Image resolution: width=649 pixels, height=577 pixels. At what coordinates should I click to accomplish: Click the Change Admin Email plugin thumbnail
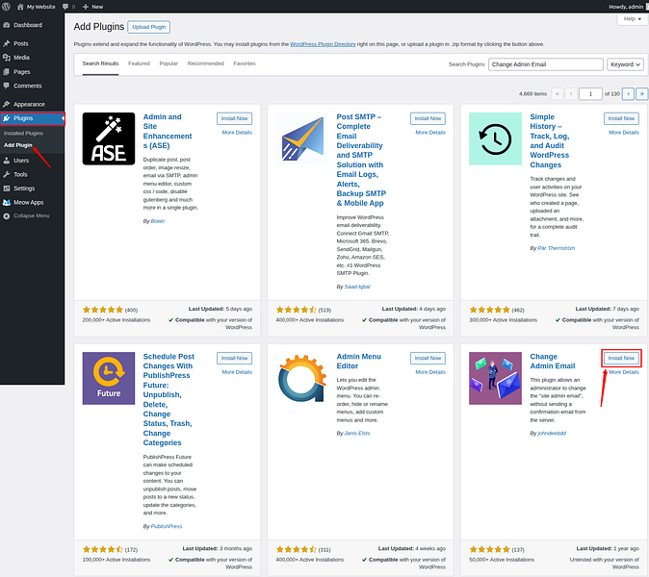[495, 378]
